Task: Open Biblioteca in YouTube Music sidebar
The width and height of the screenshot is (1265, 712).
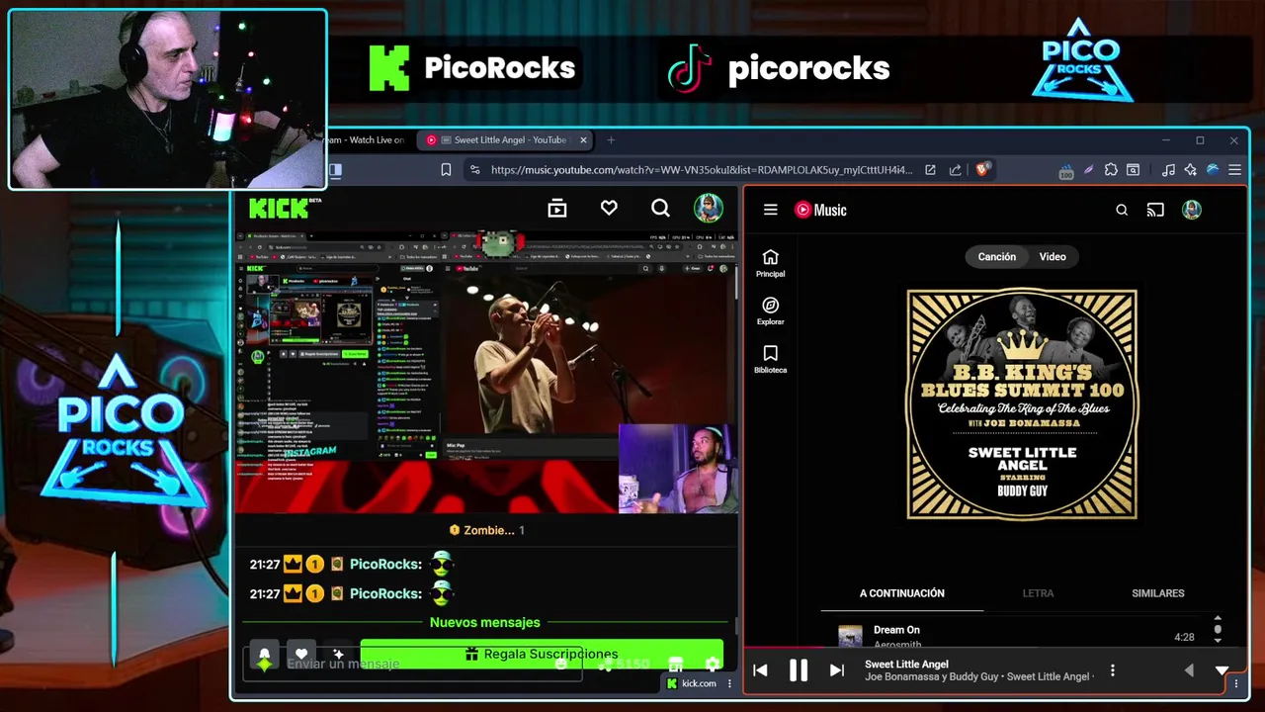Action: (771, 360)
